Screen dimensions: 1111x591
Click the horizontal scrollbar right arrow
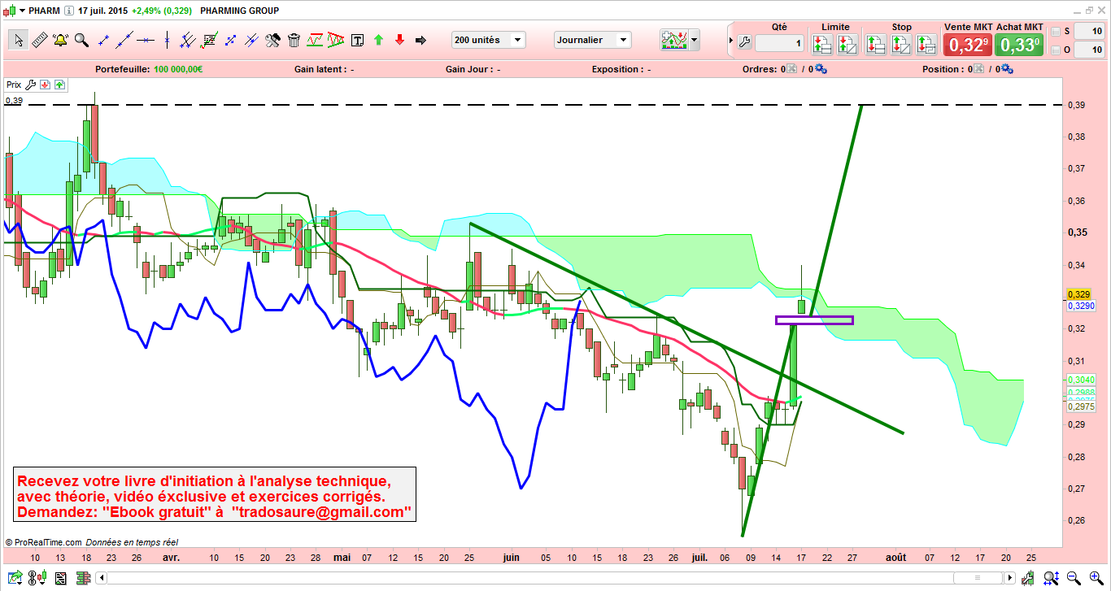(1012, 578)
